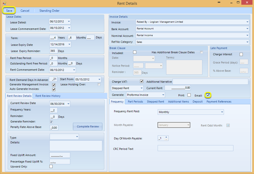Open Frequency Rent Paid Monthly dropdown

pos(222,112)
